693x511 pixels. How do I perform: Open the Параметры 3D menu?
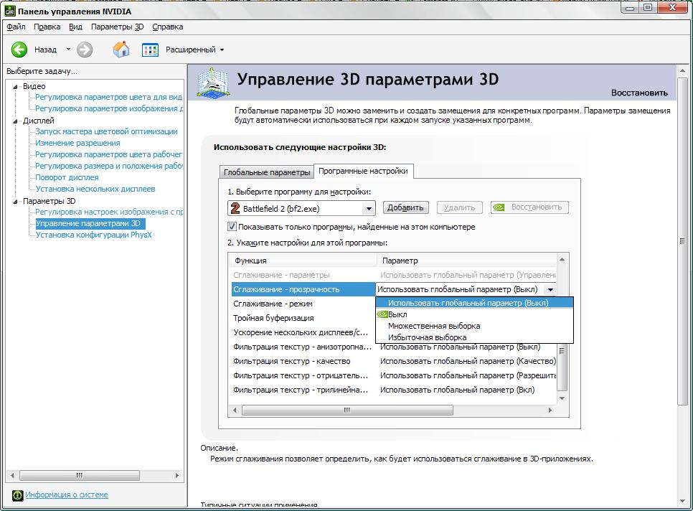tap(117, 27)
